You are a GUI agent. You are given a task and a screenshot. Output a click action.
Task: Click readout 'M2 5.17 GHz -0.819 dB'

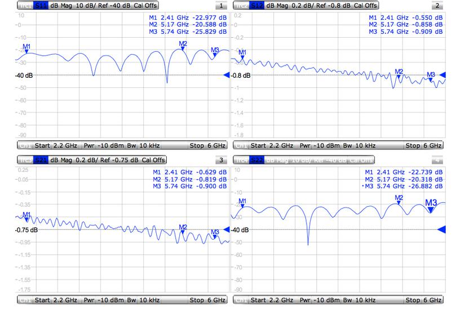point(190,179)
